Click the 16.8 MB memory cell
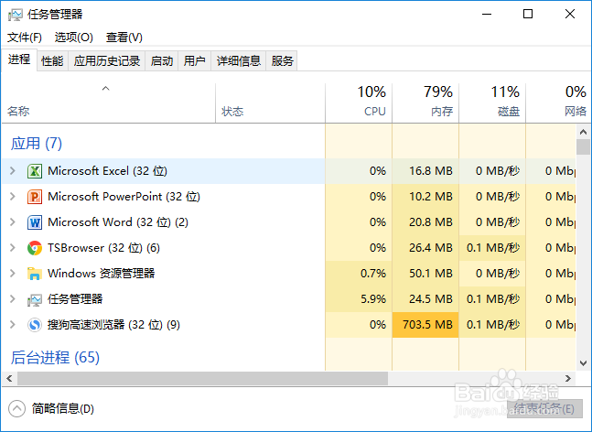This screenshot has width=592, height=432. 425,170
